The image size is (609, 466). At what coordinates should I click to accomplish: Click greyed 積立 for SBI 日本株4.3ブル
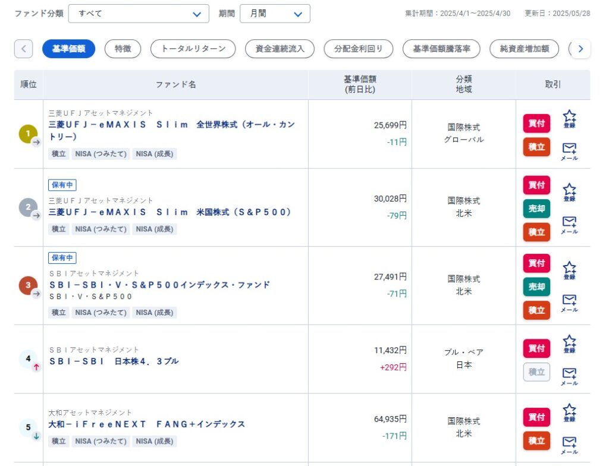537,372
